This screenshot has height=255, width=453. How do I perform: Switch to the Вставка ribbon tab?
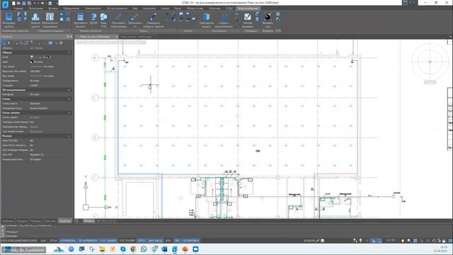(53, 8)
